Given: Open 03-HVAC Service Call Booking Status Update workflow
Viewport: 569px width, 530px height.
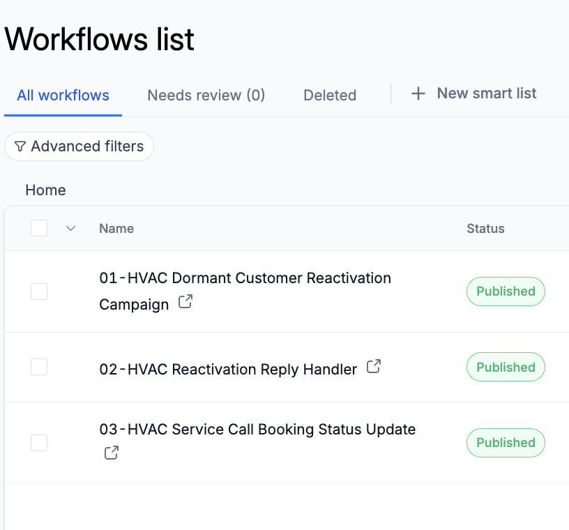Looking at the screenshot, I should tap(257, 430).
